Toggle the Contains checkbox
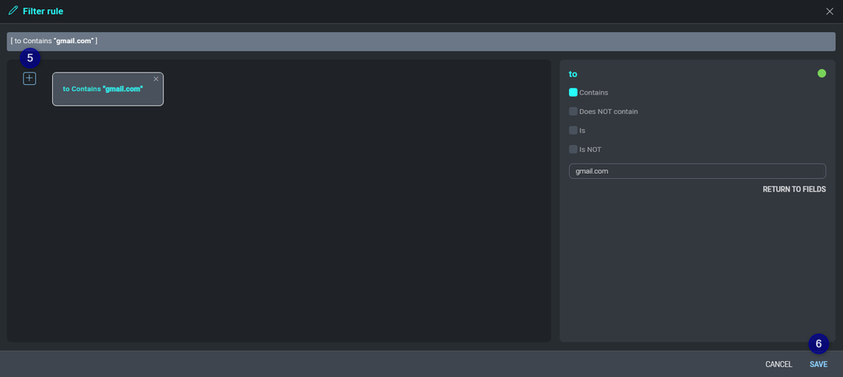The width and height of the screenshot is (843, 377). click(x=573, y=93)
